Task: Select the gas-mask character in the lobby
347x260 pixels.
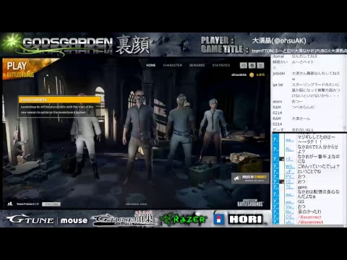Action: point(140,137)
